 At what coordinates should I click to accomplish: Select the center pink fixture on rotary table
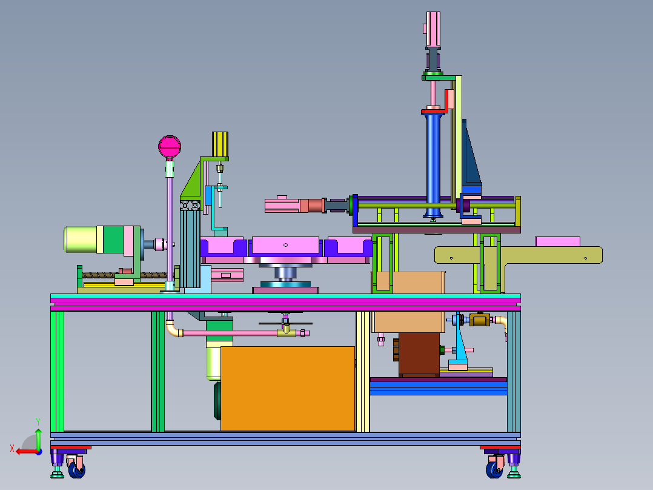(x=286, y=245)
